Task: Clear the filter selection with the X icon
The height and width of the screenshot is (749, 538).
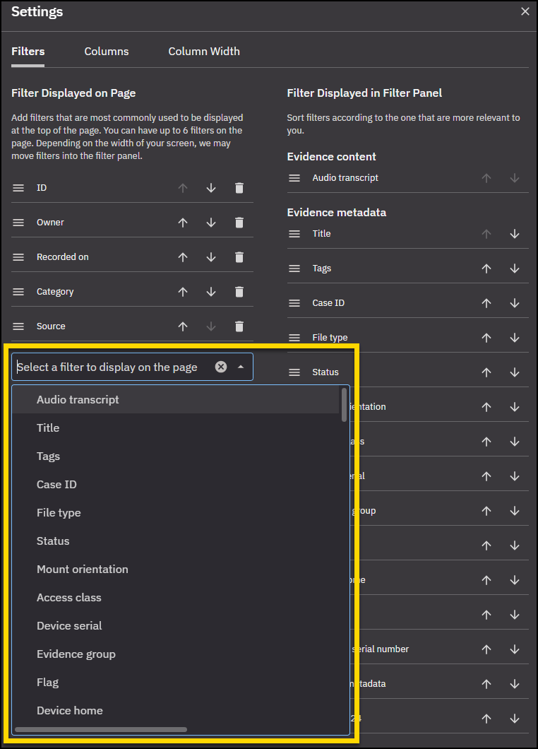Action: tap(221, 366)
